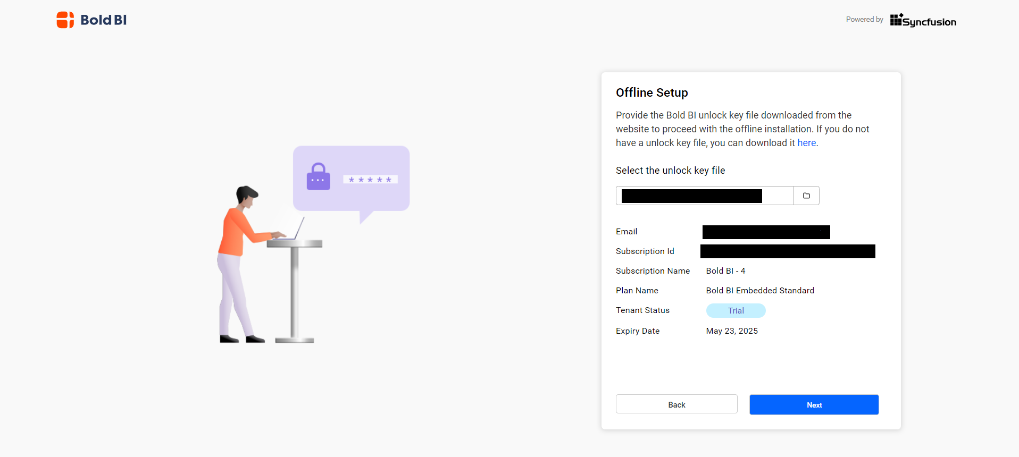The width and height of the screenshot is (1019, 457).
Task: Browse for unlock key file folder icon
Action: [806, 196]
